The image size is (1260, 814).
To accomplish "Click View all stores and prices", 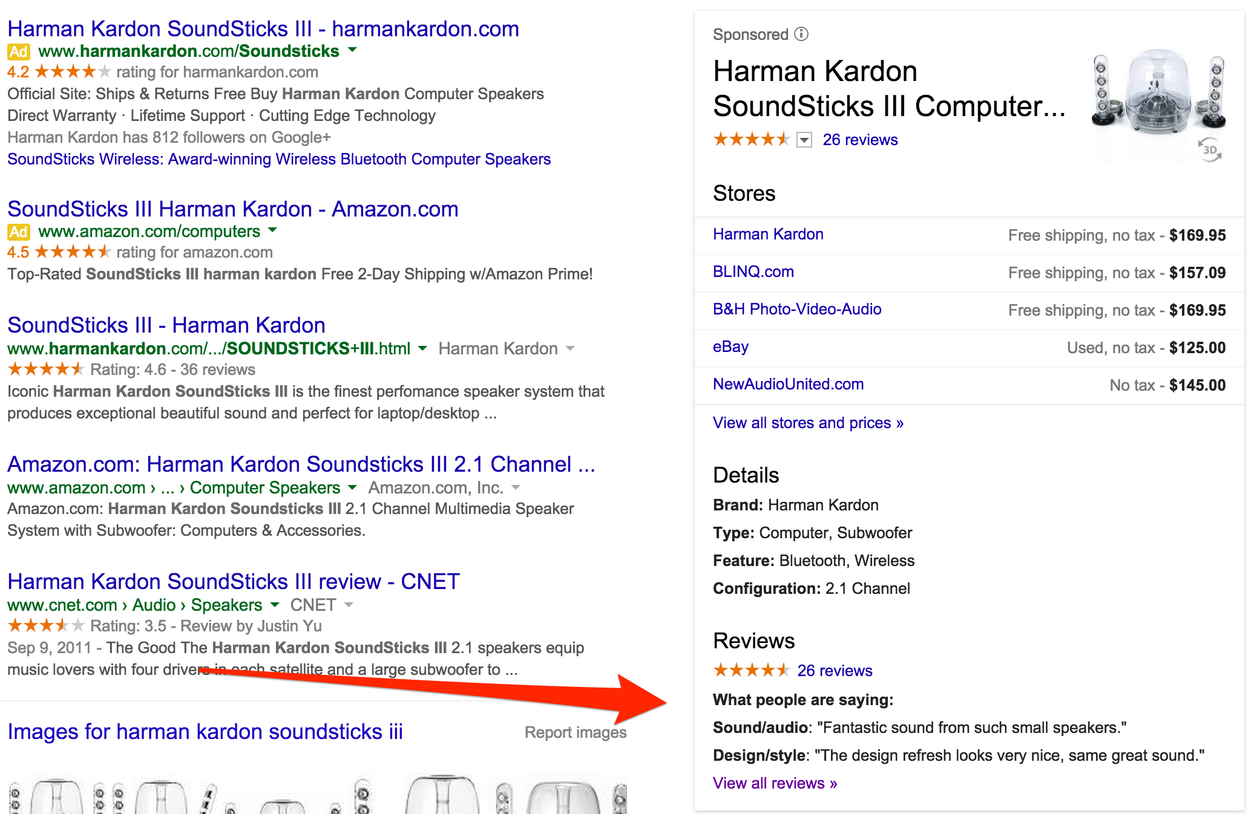I will [807, 423].
